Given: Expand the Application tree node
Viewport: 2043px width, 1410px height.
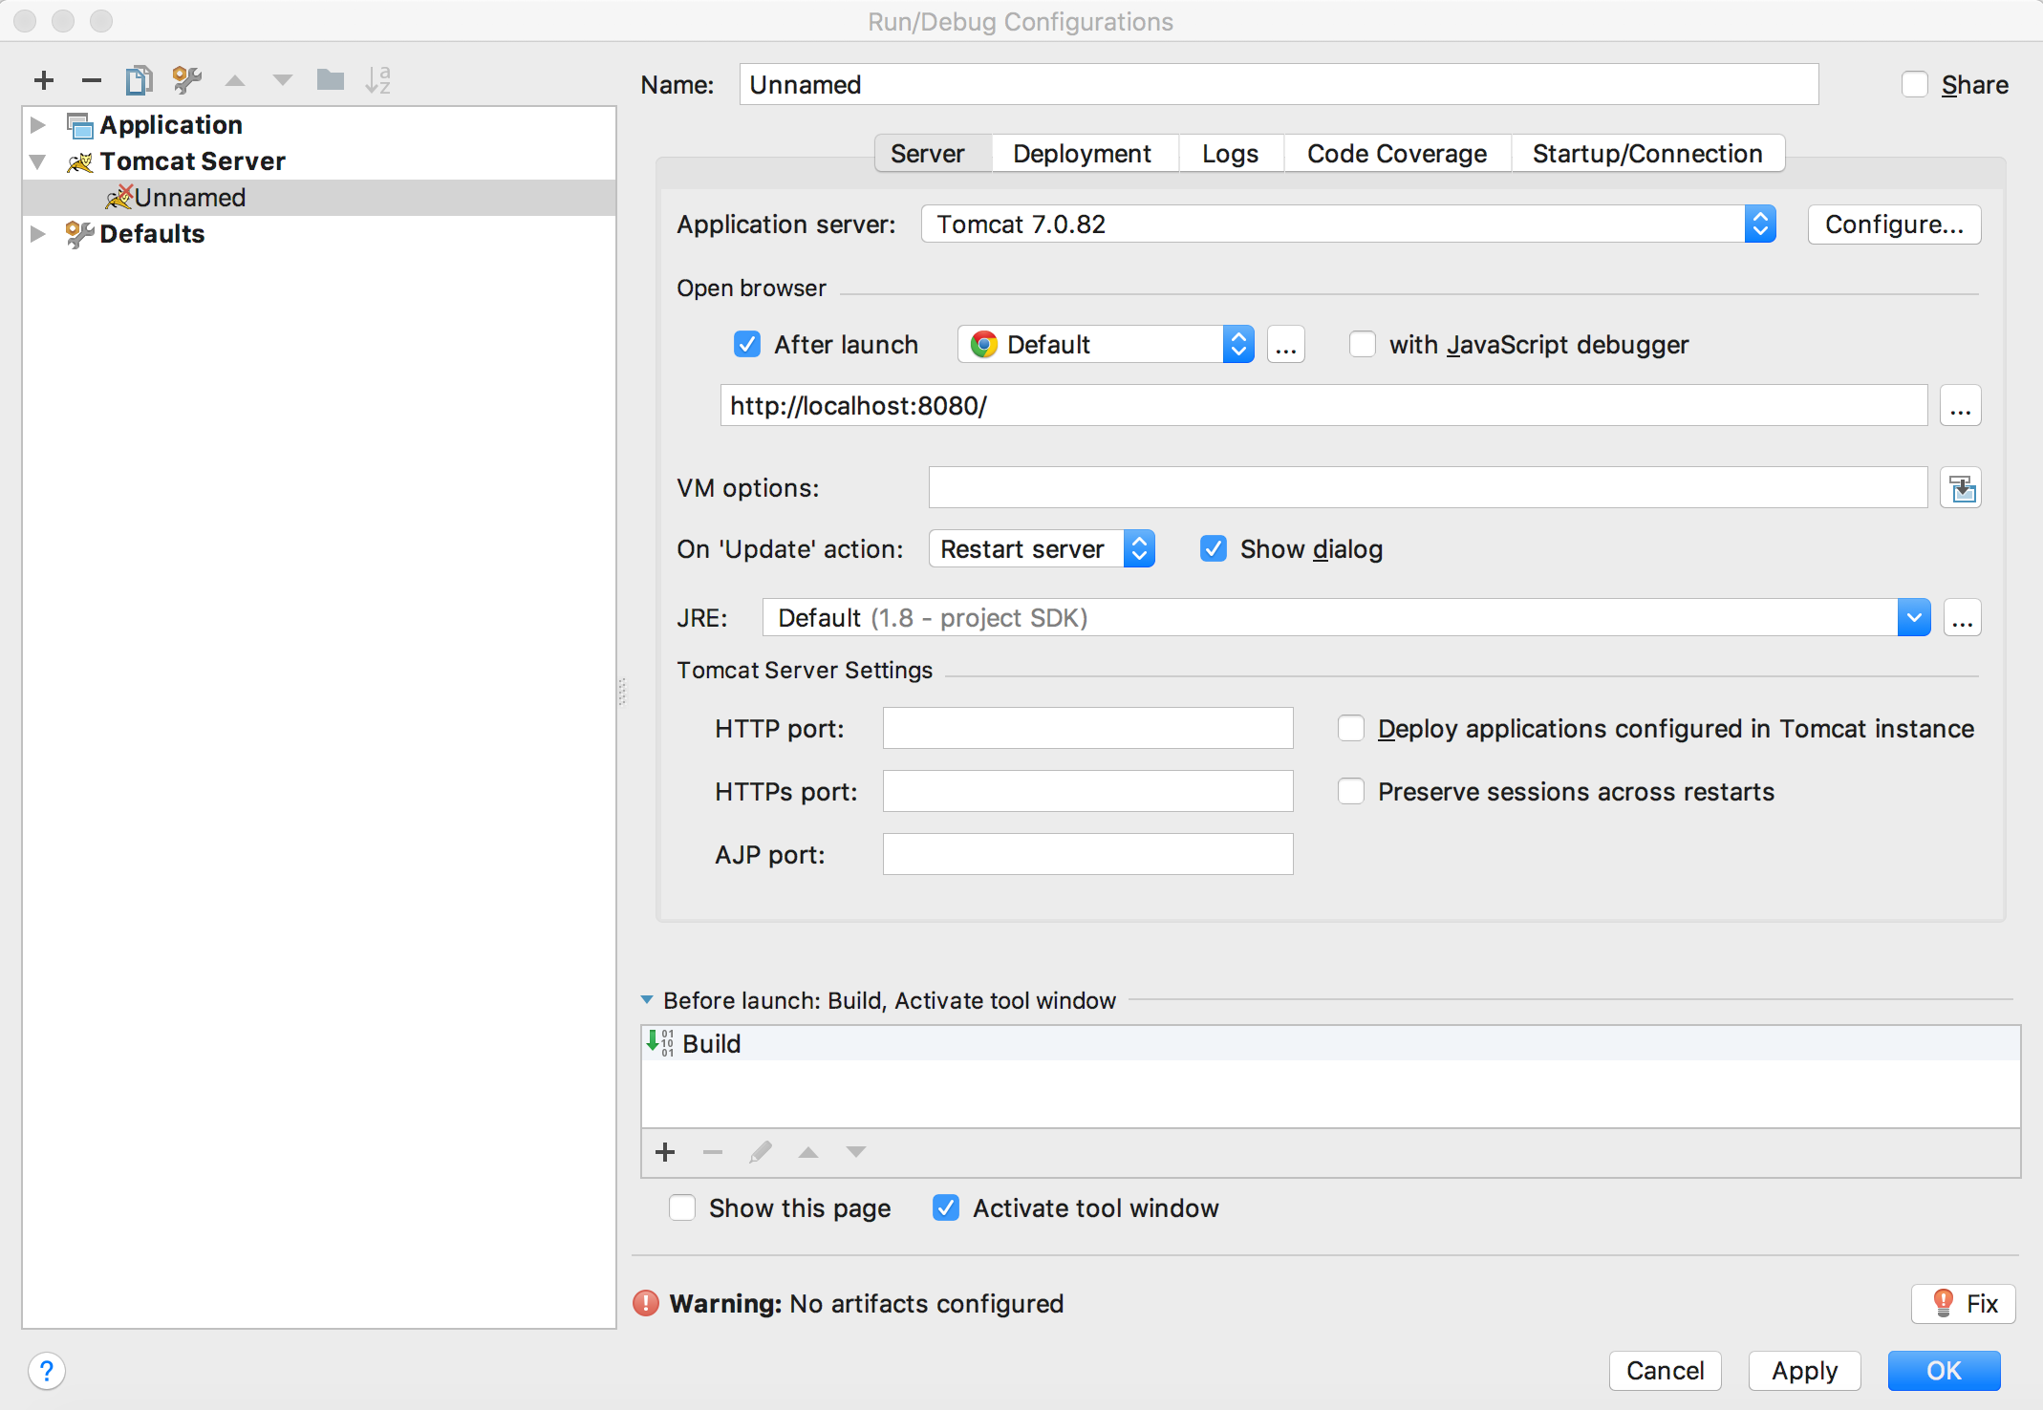Looking at the screenshot, I should [x=38, y=125].
